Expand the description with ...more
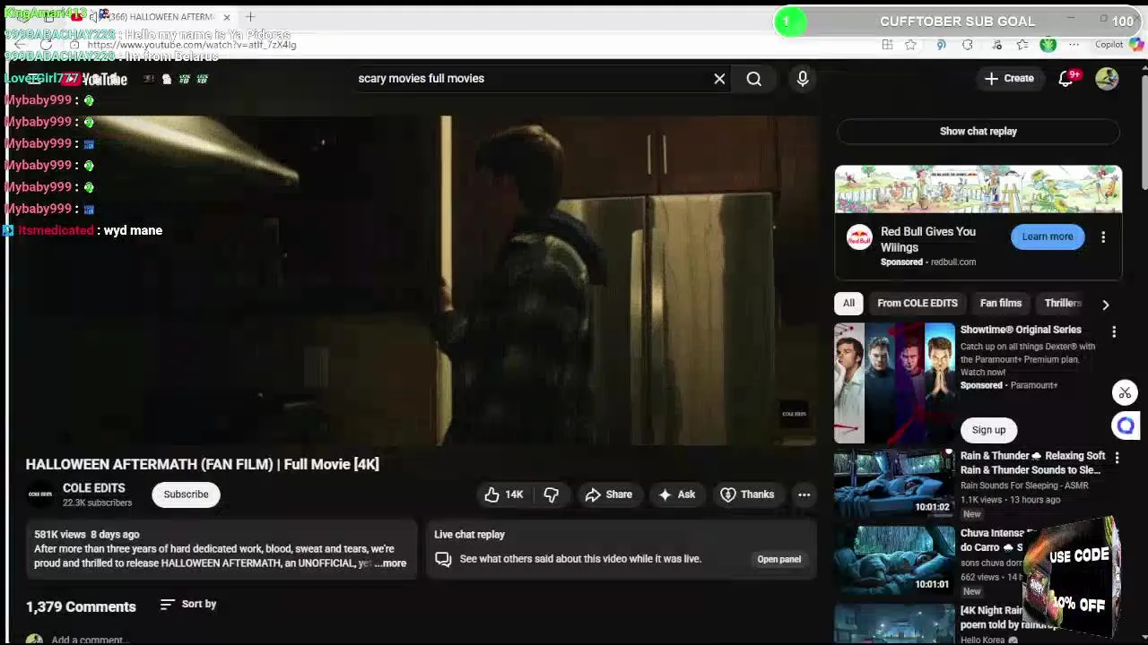The width and height of the screenshot is (1148, 645). 390,563
